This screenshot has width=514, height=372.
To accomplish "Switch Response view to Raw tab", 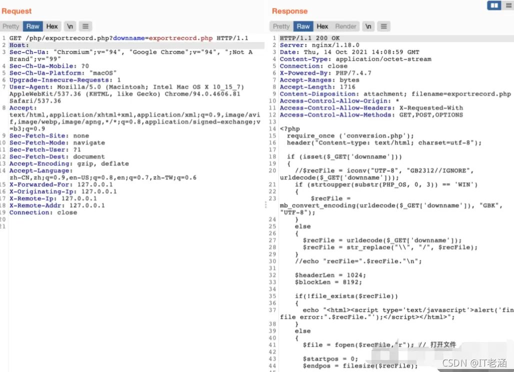I will pyautogui.click(x=303, y=26).
